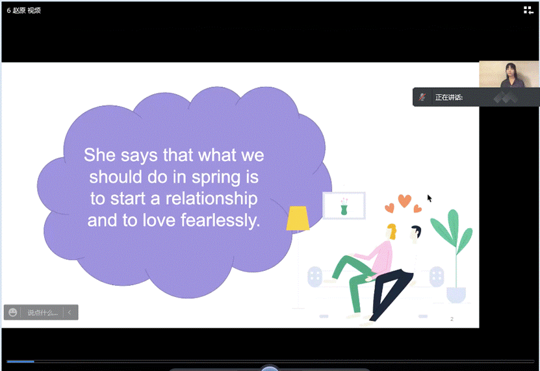Click the 说点什么 chat input field
This screenshot has height=371, width=540.
click(42, 313)
